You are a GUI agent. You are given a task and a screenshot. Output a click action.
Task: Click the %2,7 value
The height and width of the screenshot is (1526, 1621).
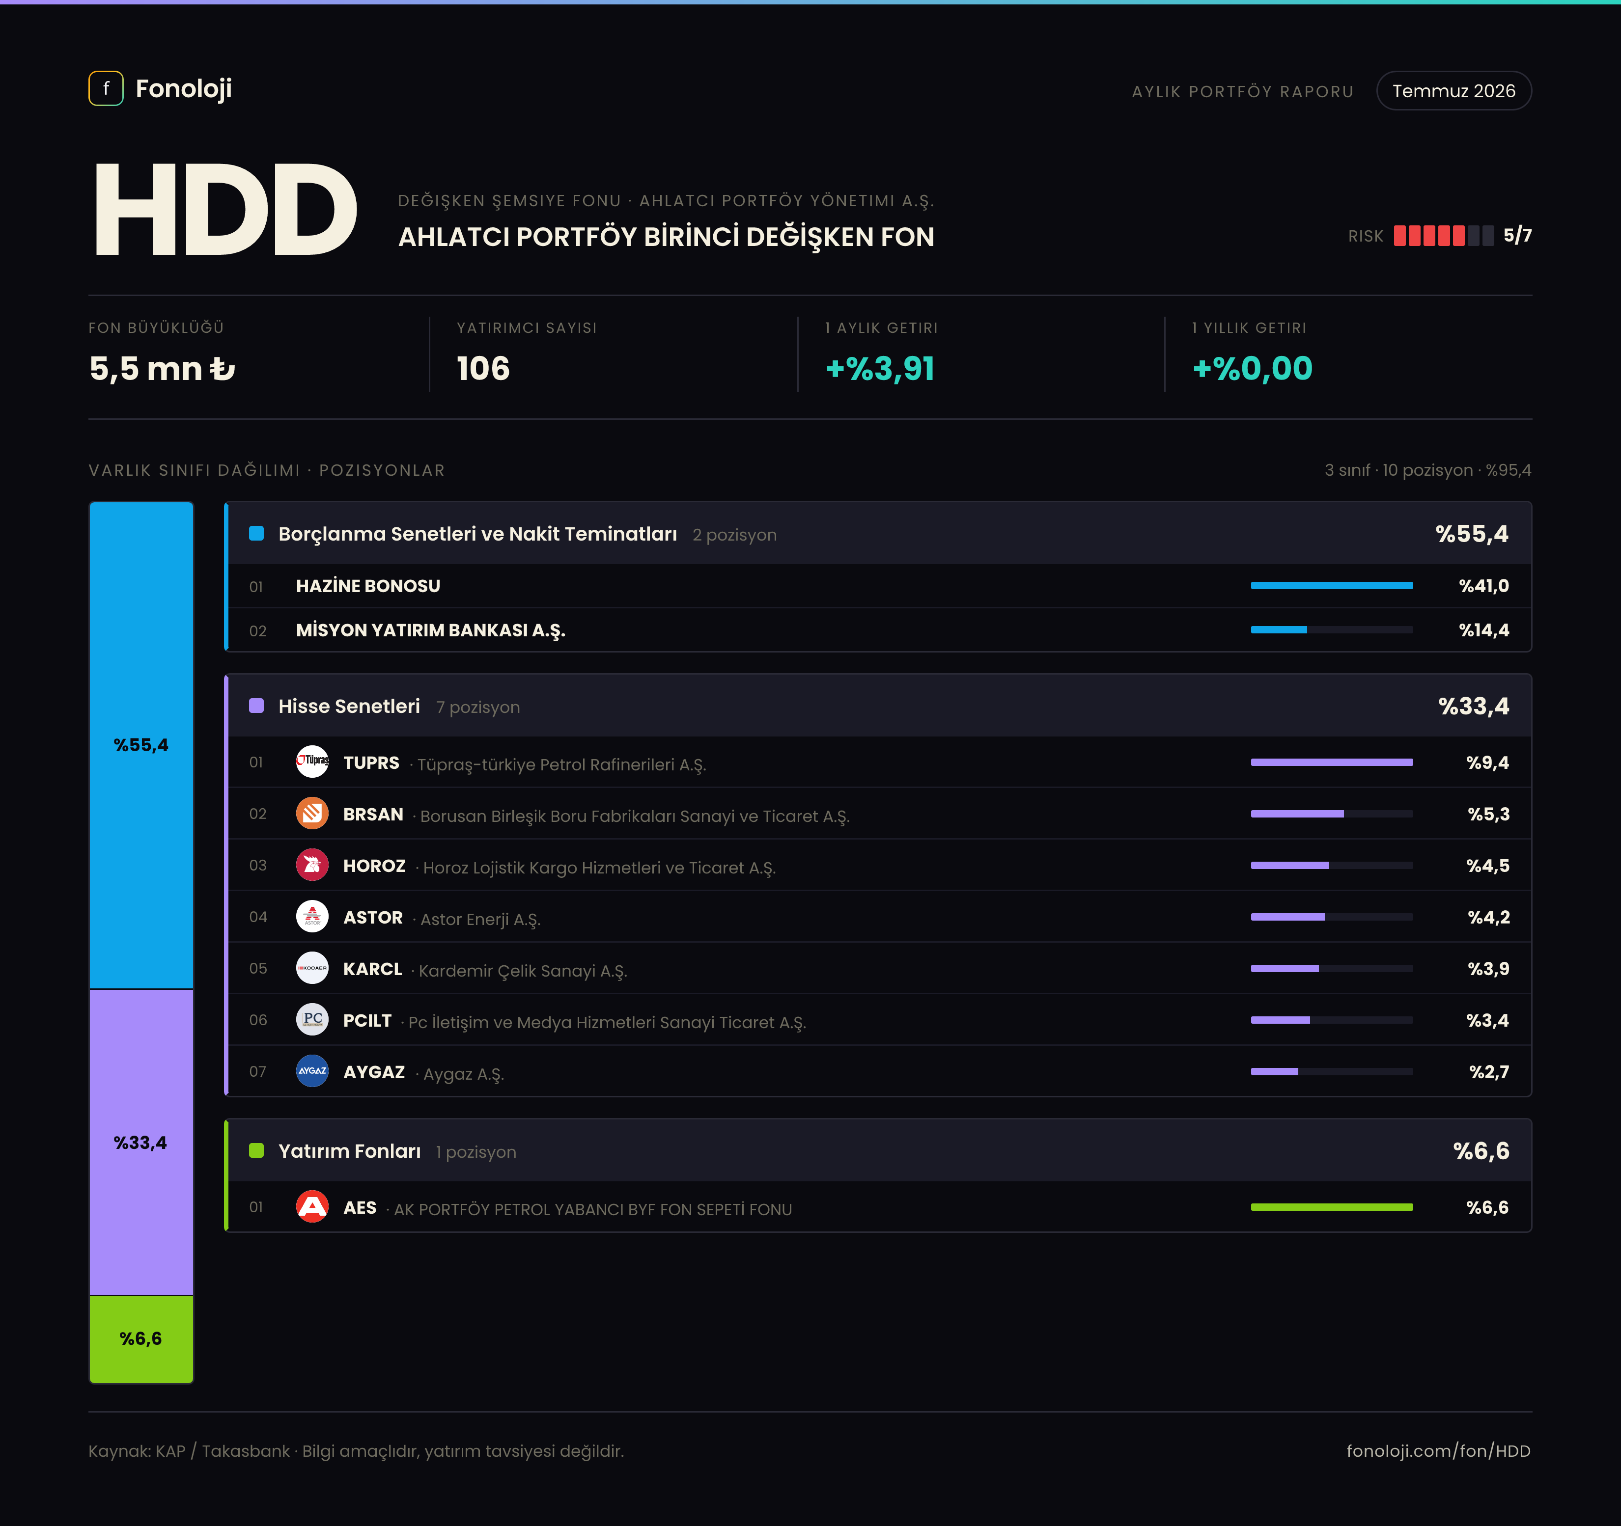pos(1489,1072)
